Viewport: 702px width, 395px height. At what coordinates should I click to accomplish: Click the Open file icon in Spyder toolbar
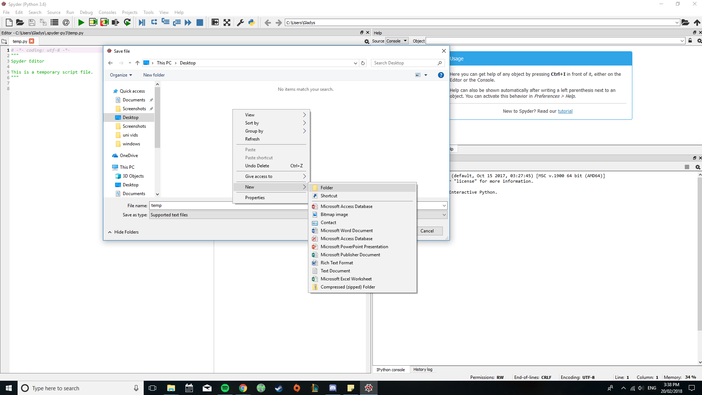click(x=20, y=22)
